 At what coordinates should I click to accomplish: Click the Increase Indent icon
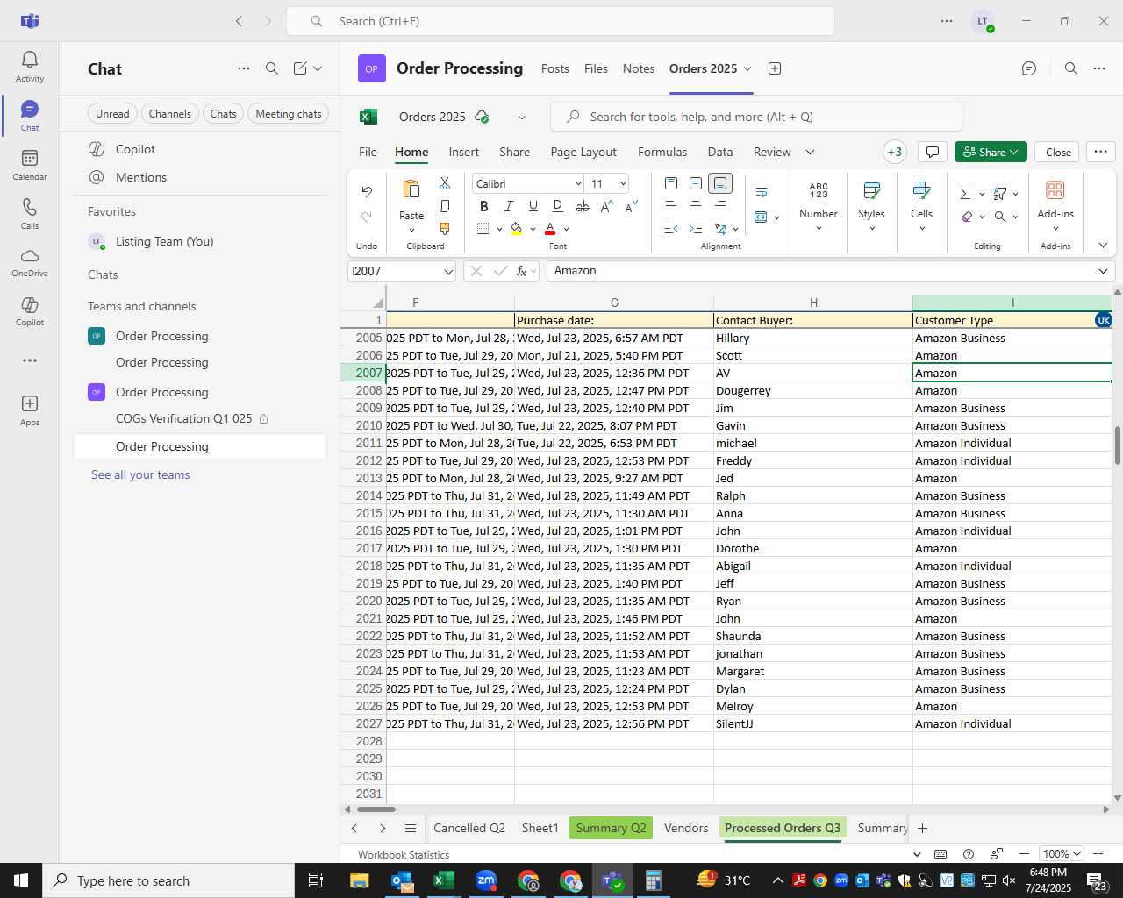click(696, 229)
